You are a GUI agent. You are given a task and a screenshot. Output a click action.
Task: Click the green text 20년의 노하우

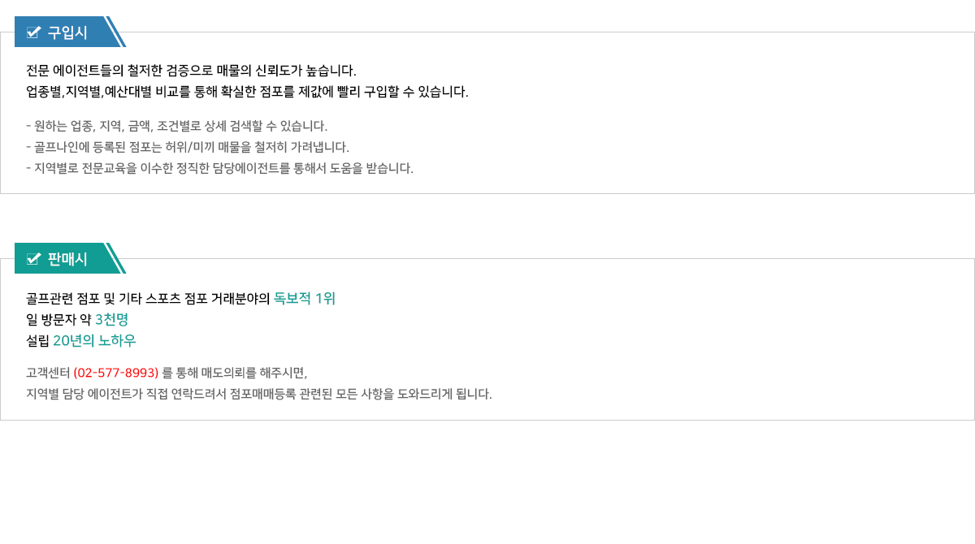pos(94,341)
